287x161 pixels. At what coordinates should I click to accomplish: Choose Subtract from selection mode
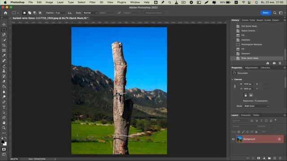(35, 13)
